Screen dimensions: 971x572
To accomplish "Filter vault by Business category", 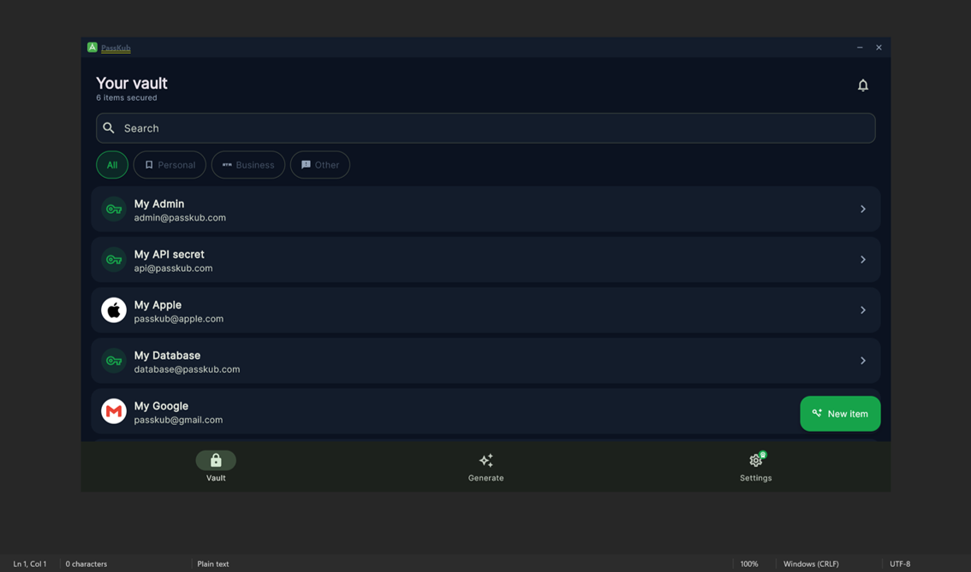I will [x=248, y=165].
